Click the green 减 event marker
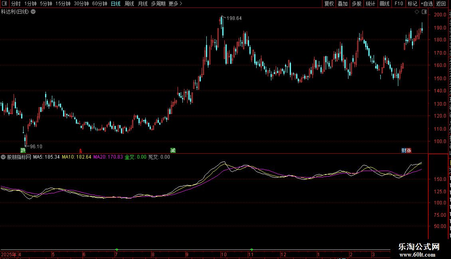 coord(173,150)
